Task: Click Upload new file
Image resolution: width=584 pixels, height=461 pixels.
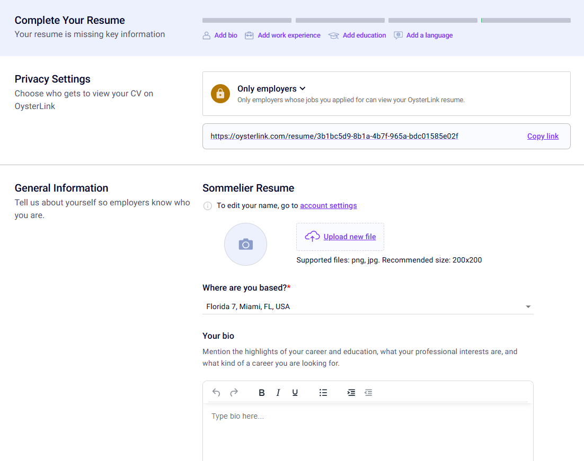Action: pyautogui.click(x=349, y=237)
